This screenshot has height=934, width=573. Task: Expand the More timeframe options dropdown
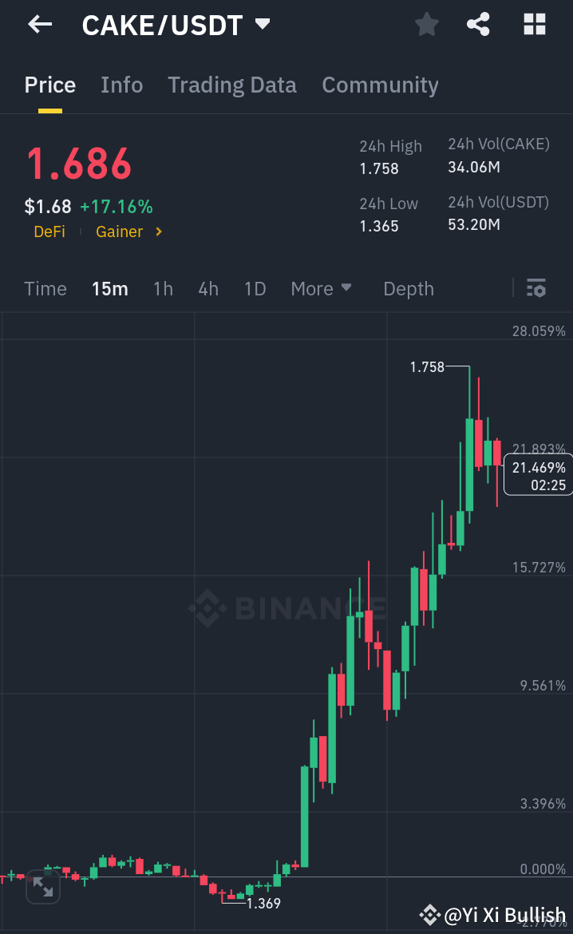pos(321,288)
